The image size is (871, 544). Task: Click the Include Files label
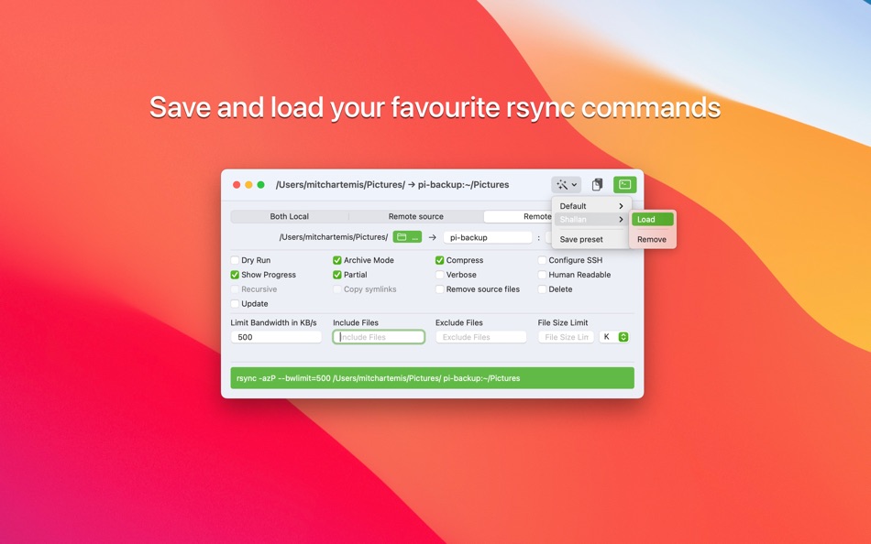(356, 322)
